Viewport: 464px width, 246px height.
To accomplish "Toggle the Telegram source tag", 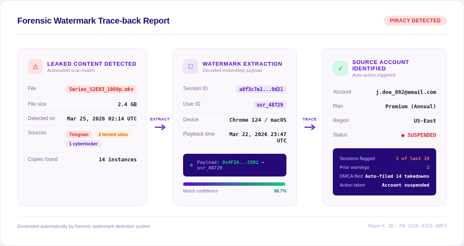I will 79,134.
